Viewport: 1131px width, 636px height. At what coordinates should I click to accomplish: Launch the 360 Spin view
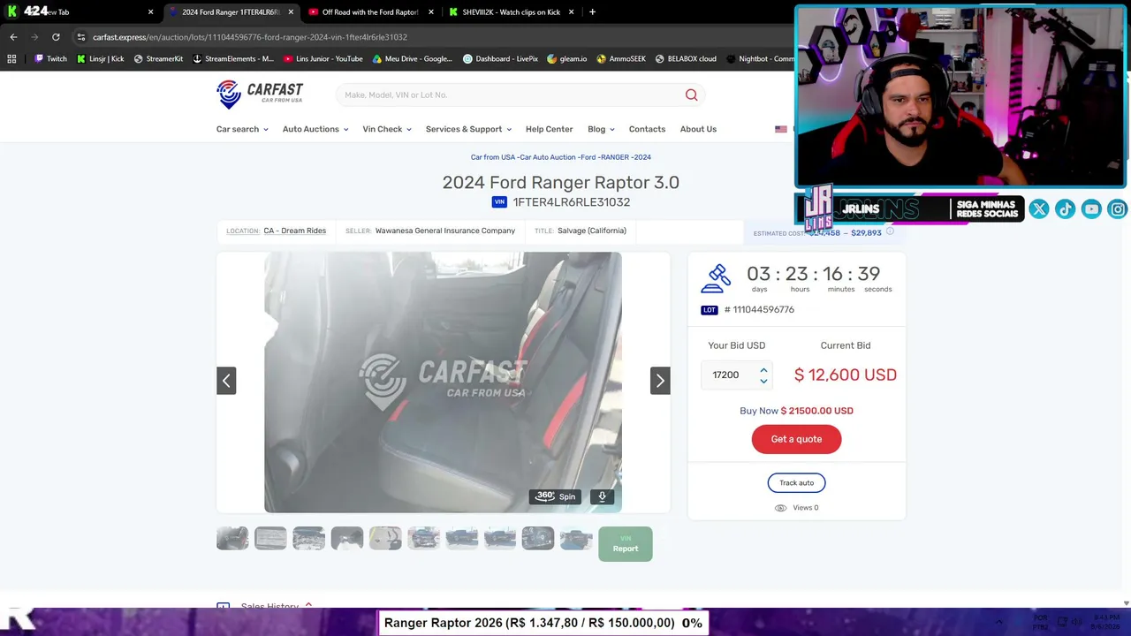[x=556, y=496]
